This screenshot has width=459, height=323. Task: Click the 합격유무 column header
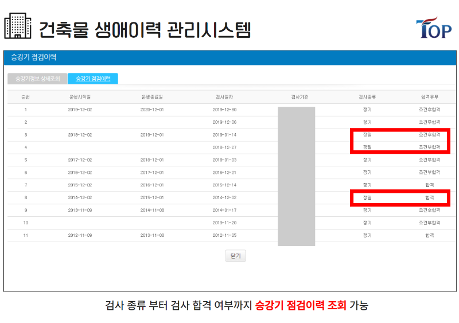tap(429, 97)
